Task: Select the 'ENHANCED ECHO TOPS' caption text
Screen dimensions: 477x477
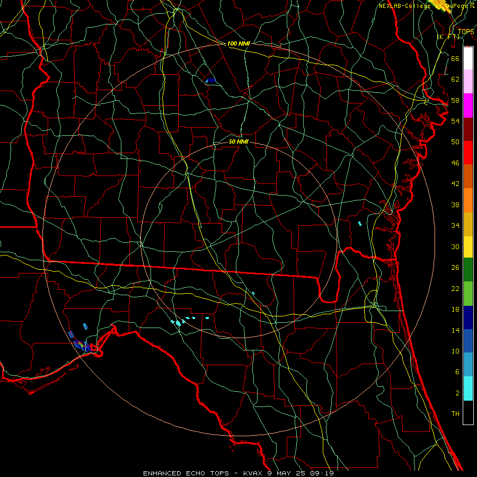Action: point(186,473)
